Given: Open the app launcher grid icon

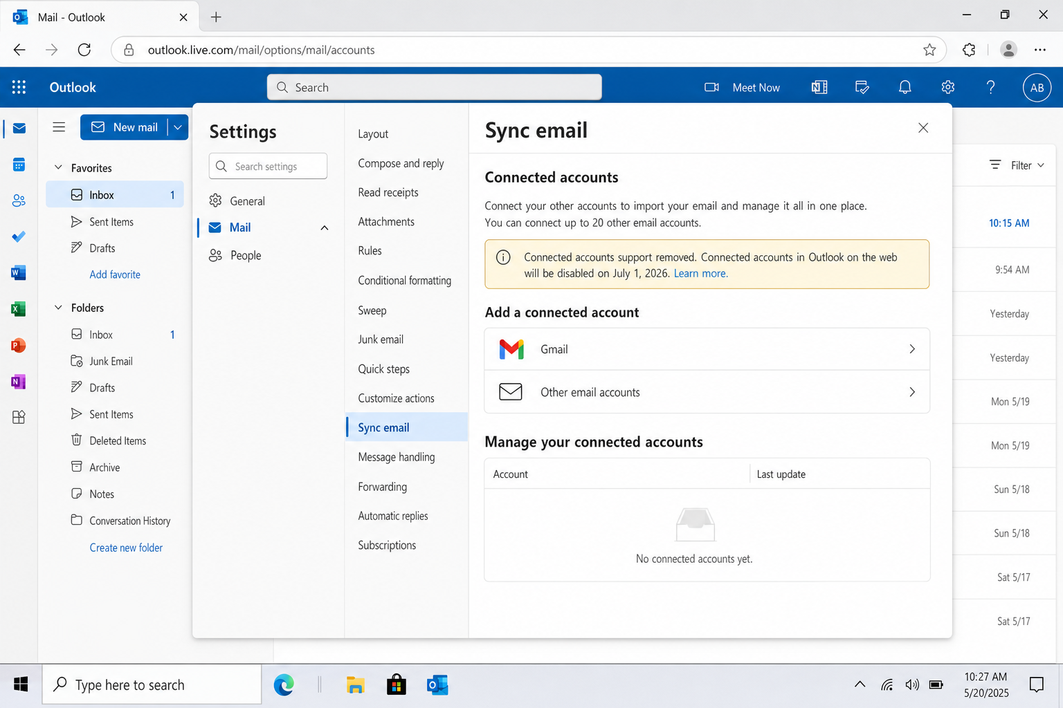Looking at the screenshot, I should (19, 87).
